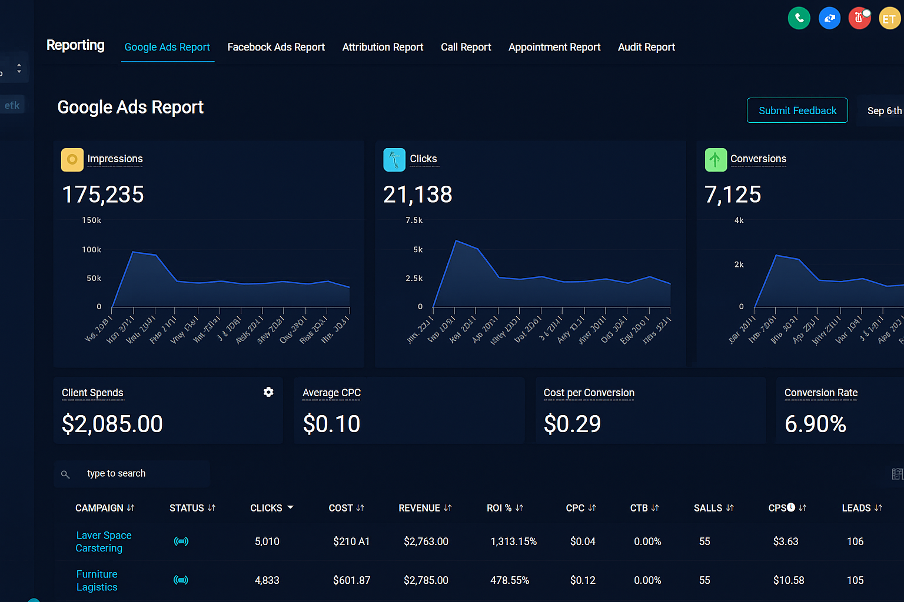This screenshot has width=904, height=602.
Task: Open the Sep 6th date range picker
Action: [x=883, y=111]
